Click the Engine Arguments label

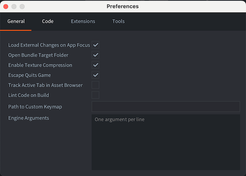point(29,118)
